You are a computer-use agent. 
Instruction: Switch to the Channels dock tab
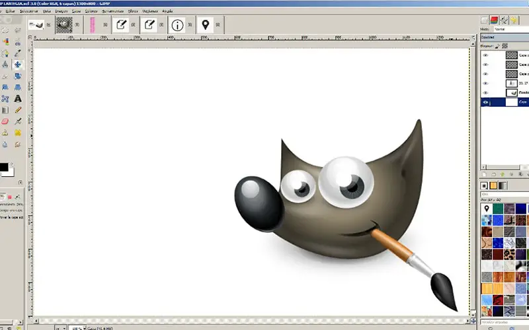494,20
